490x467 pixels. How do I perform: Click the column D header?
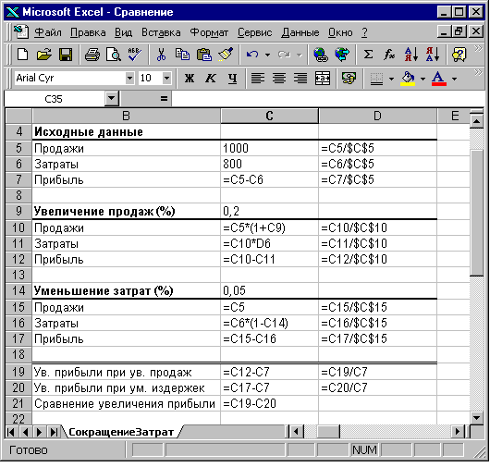377,116
